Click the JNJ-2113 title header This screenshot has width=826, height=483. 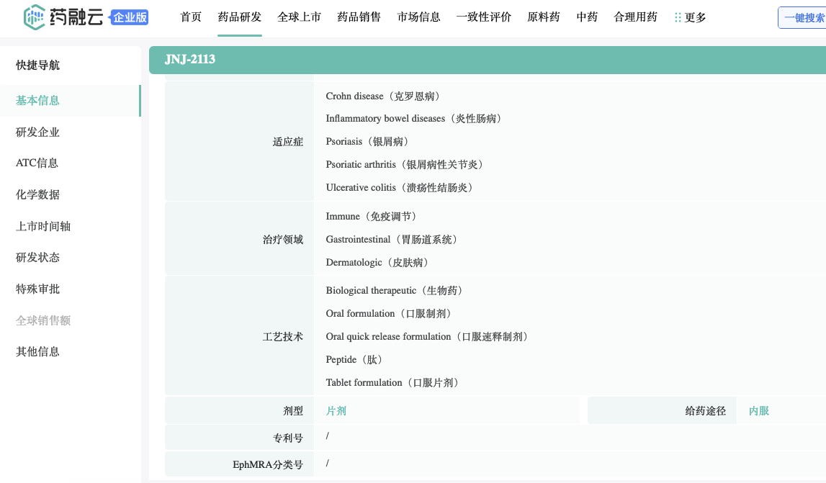[190, 60]
